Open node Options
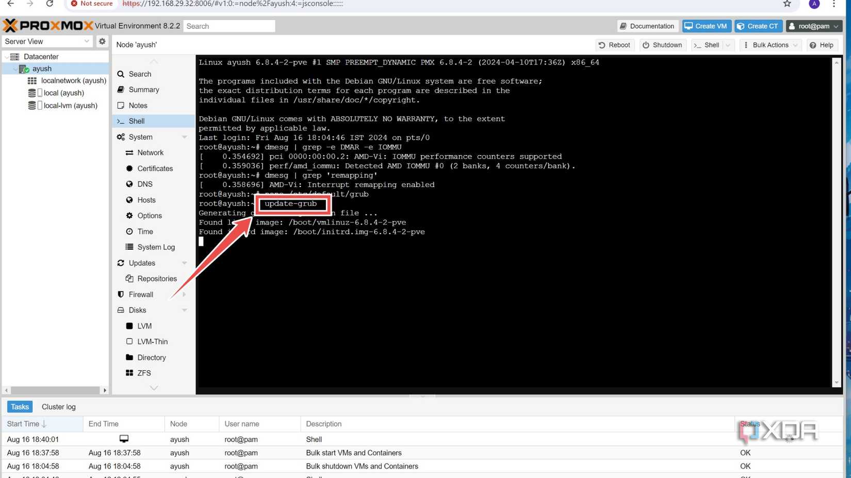 click(149, 215)
